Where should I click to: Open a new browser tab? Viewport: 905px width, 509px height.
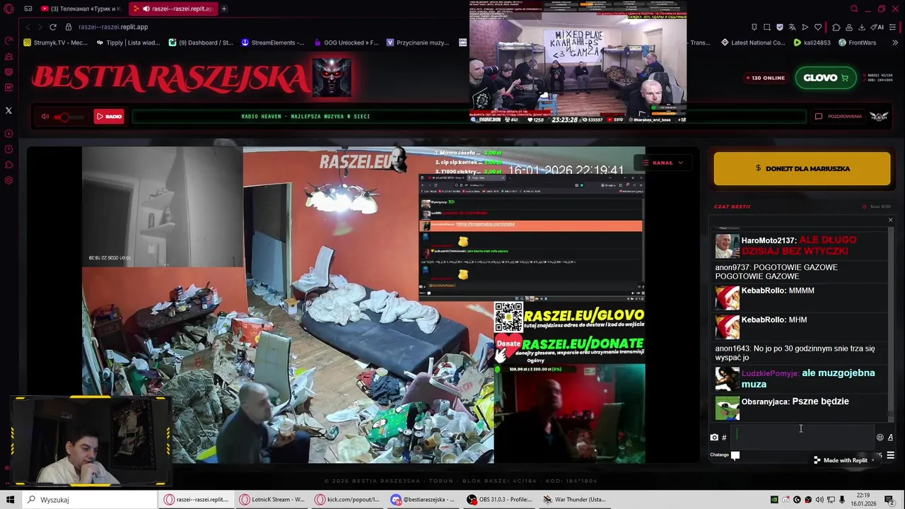223,8
